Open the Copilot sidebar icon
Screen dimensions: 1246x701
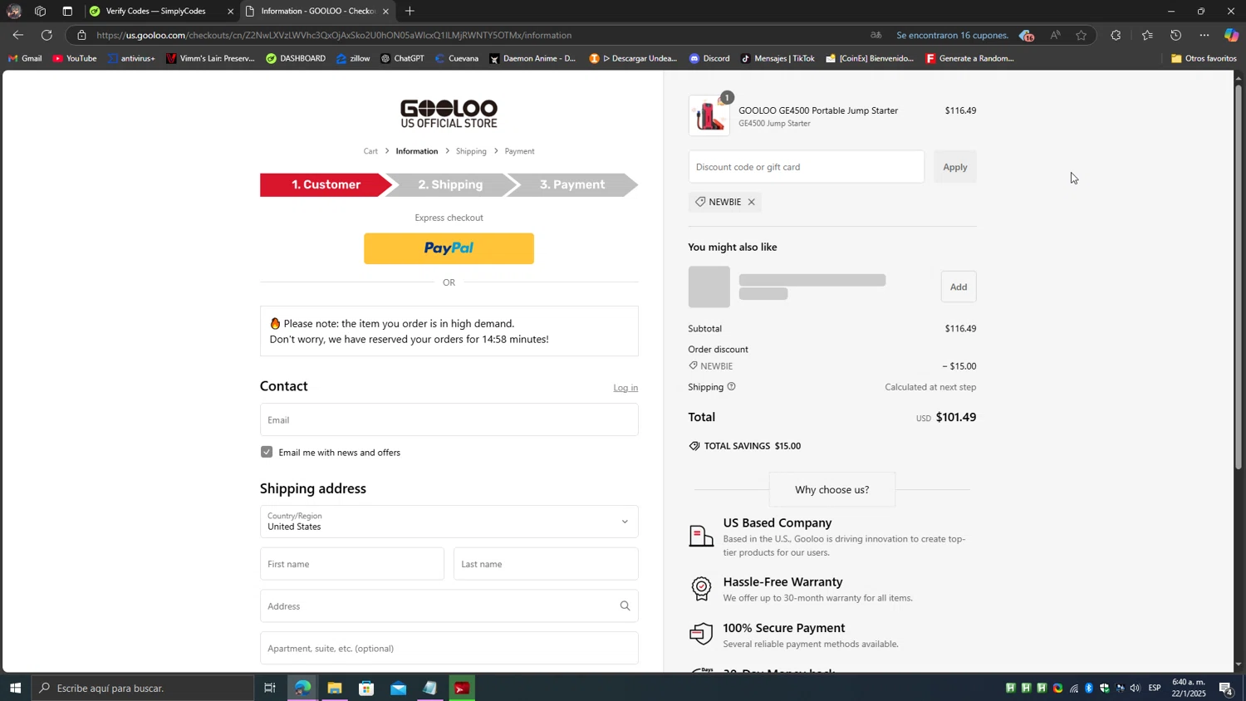click(x=1231, y=35)
